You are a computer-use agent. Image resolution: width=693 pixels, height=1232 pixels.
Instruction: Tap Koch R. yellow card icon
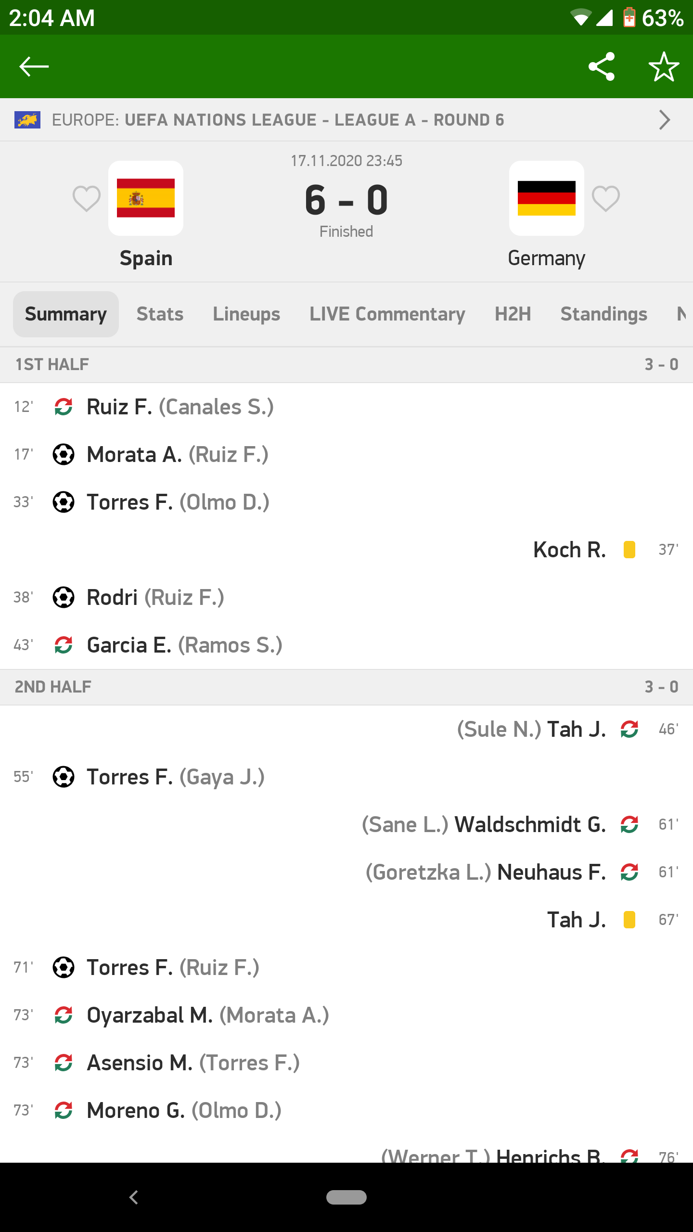629,550
